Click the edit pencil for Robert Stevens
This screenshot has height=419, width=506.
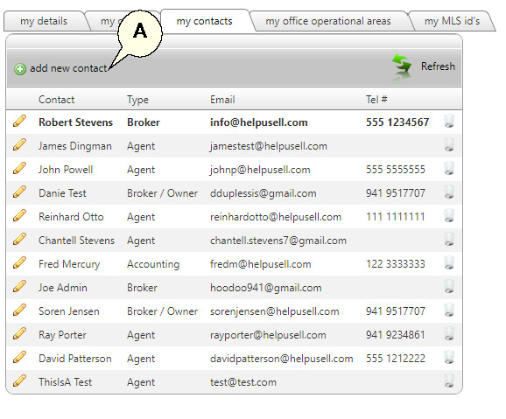[x=19, y=122]
